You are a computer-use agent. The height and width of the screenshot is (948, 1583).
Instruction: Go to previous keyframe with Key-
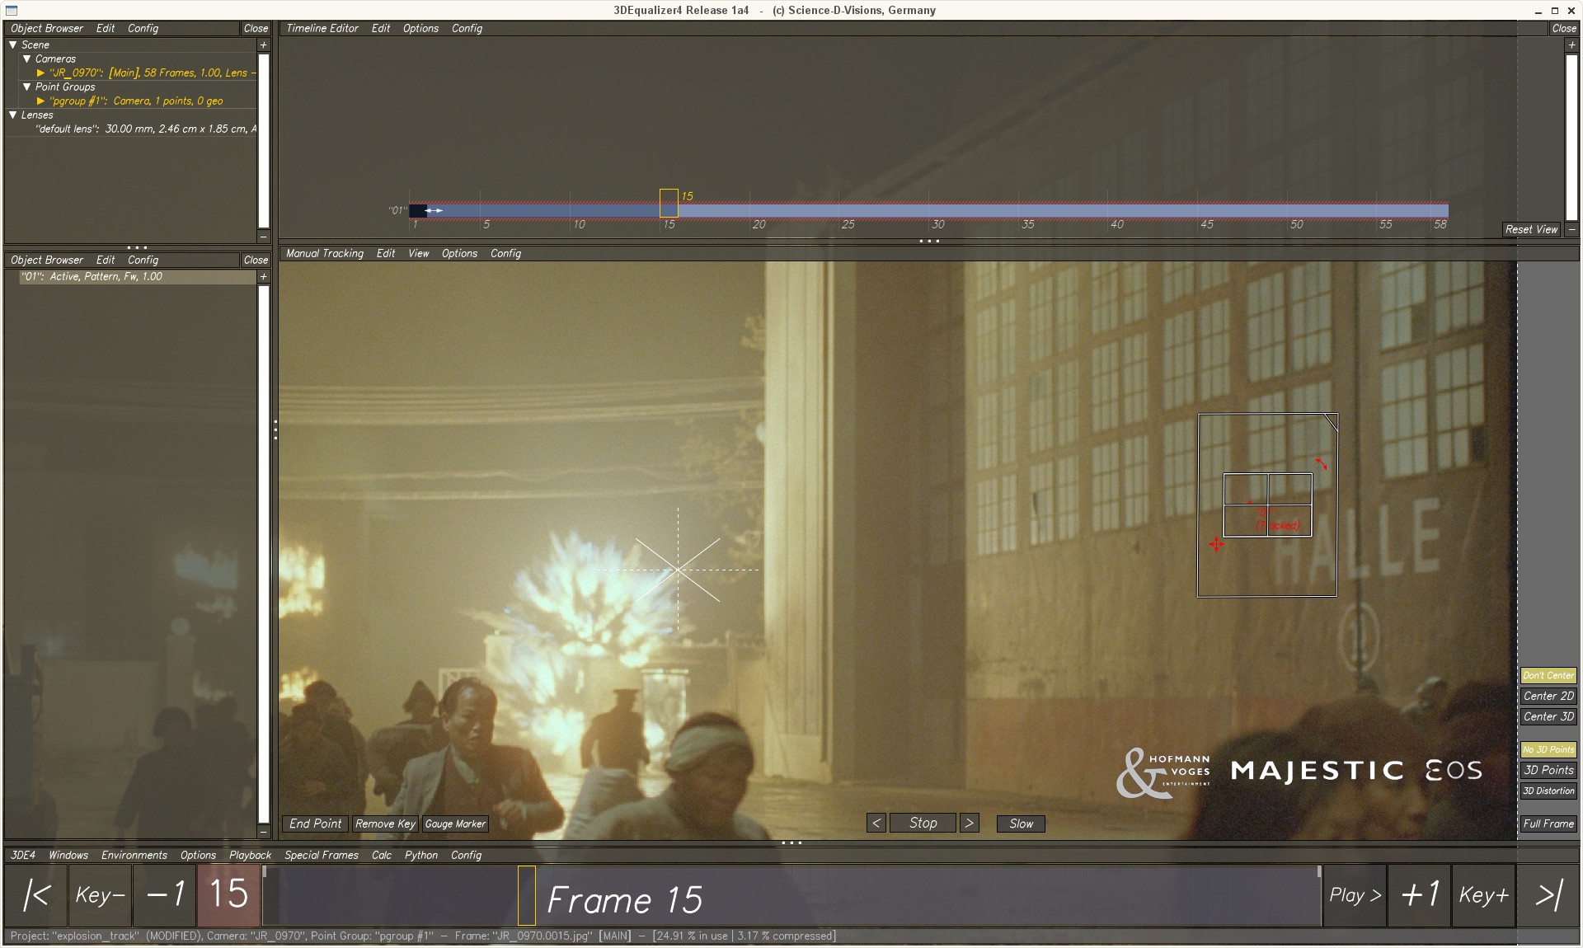(x=100, y=895)
